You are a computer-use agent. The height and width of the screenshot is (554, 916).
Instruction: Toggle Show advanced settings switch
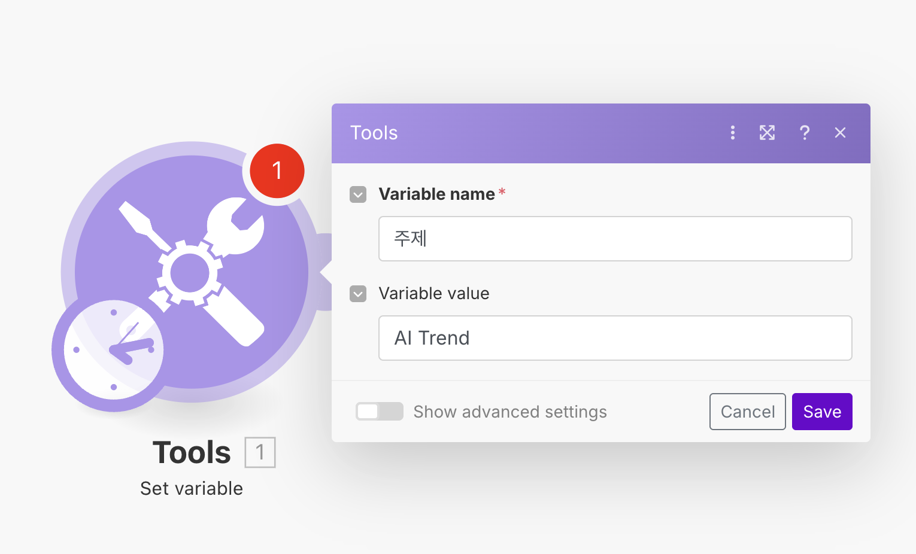[380, 412]
